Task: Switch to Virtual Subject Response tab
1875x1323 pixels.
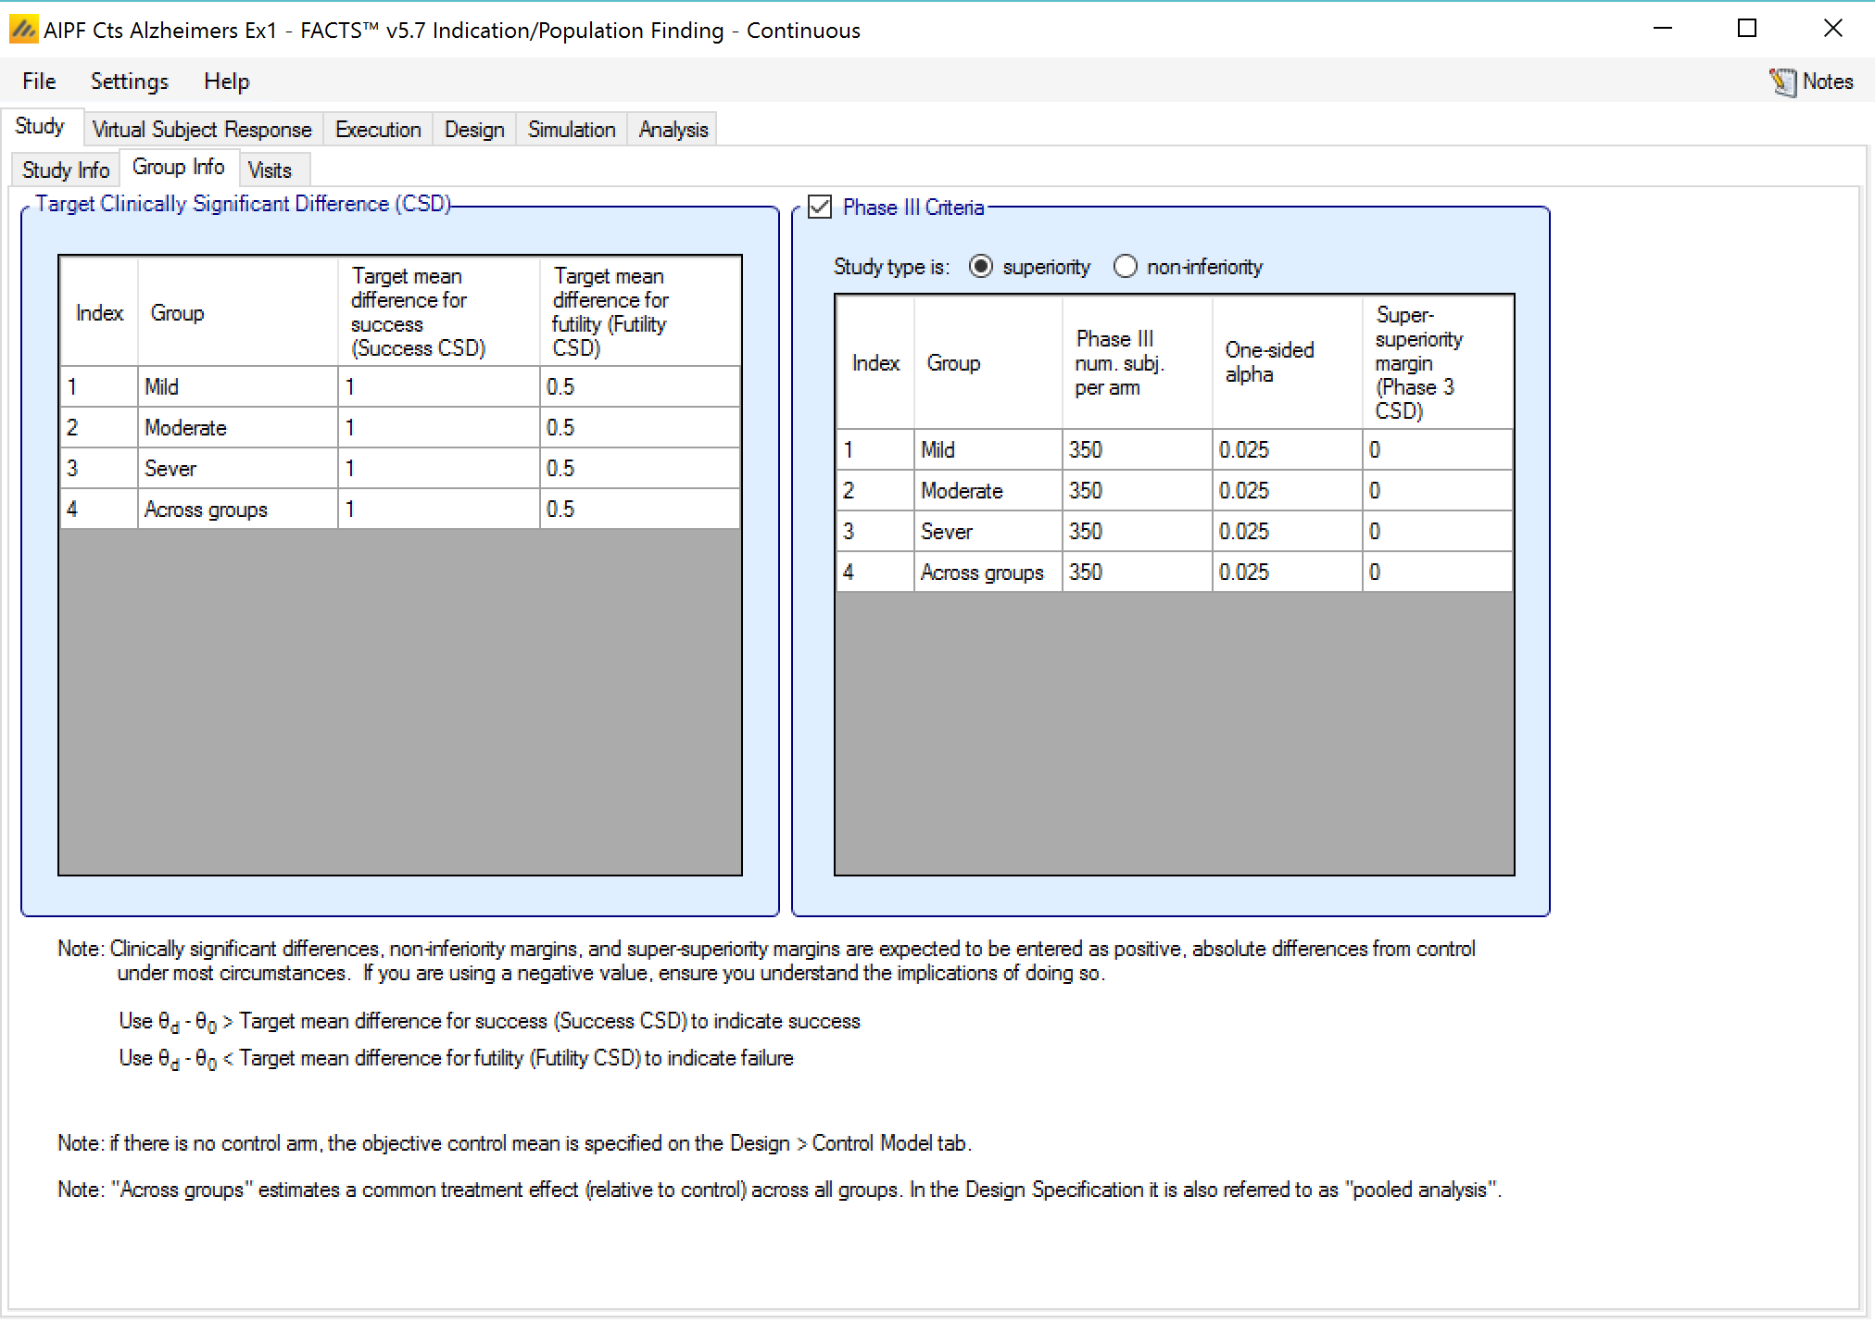Action: 202,130
